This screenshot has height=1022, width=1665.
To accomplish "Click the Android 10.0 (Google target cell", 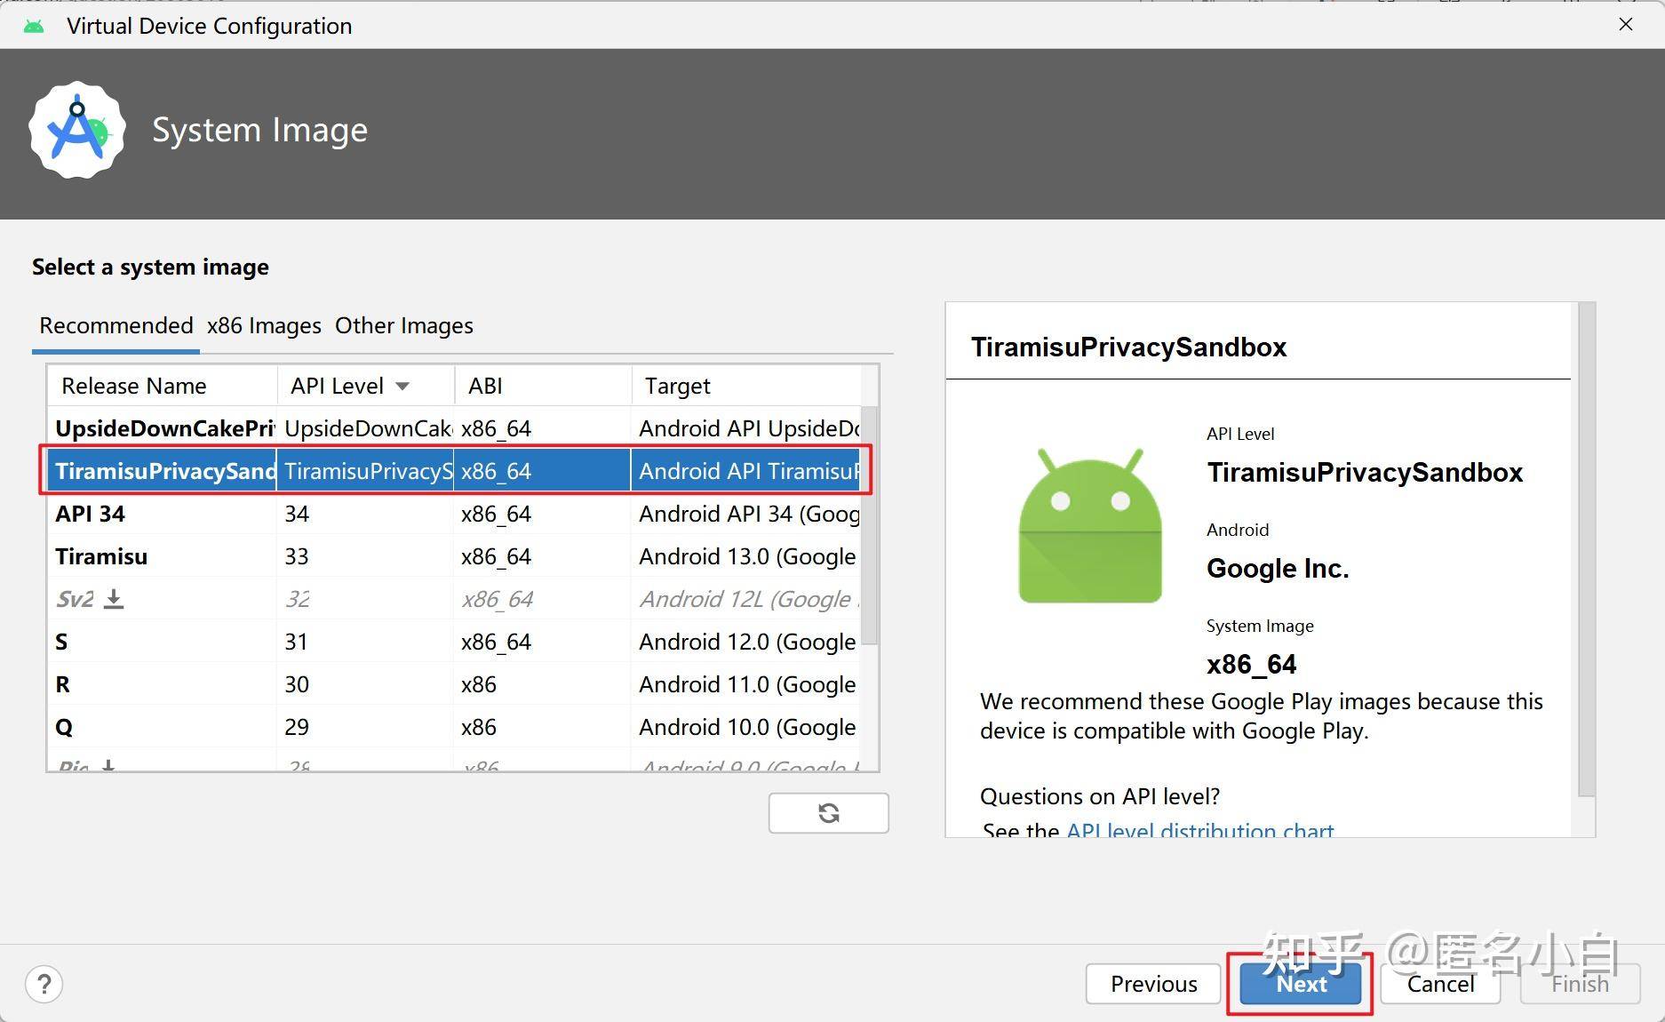I will point(746,727).
